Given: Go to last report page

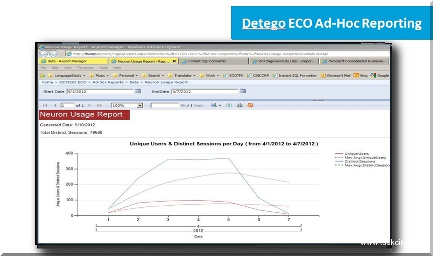Looking at the screenshot, I should coord(99,105).
